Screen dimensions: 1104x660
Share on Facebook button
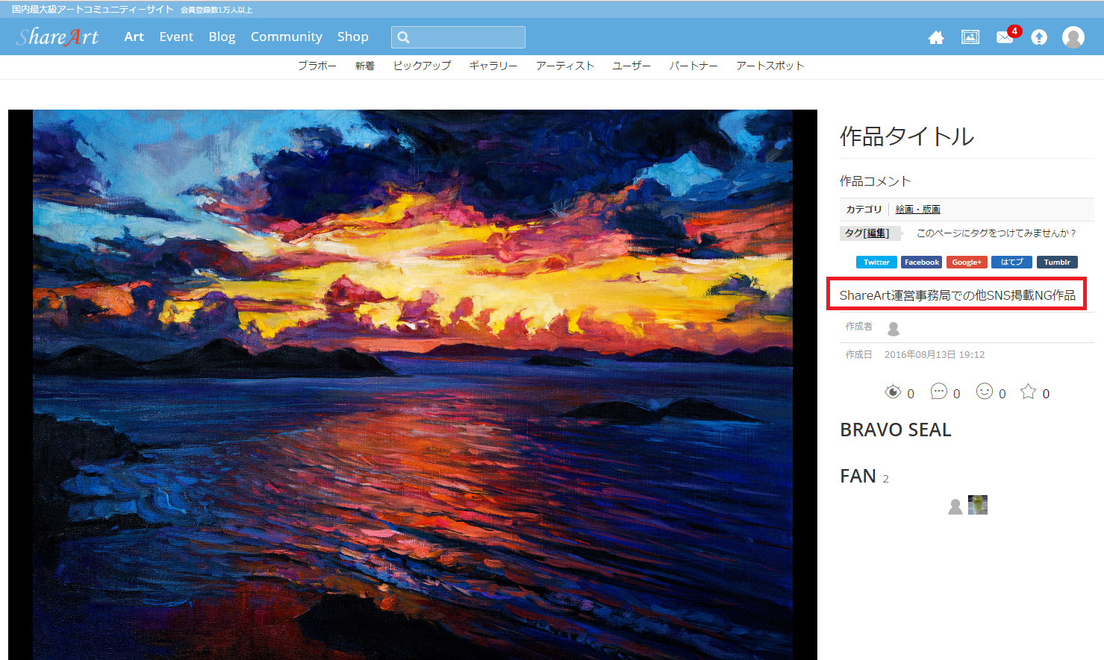[x=922, y=263]
